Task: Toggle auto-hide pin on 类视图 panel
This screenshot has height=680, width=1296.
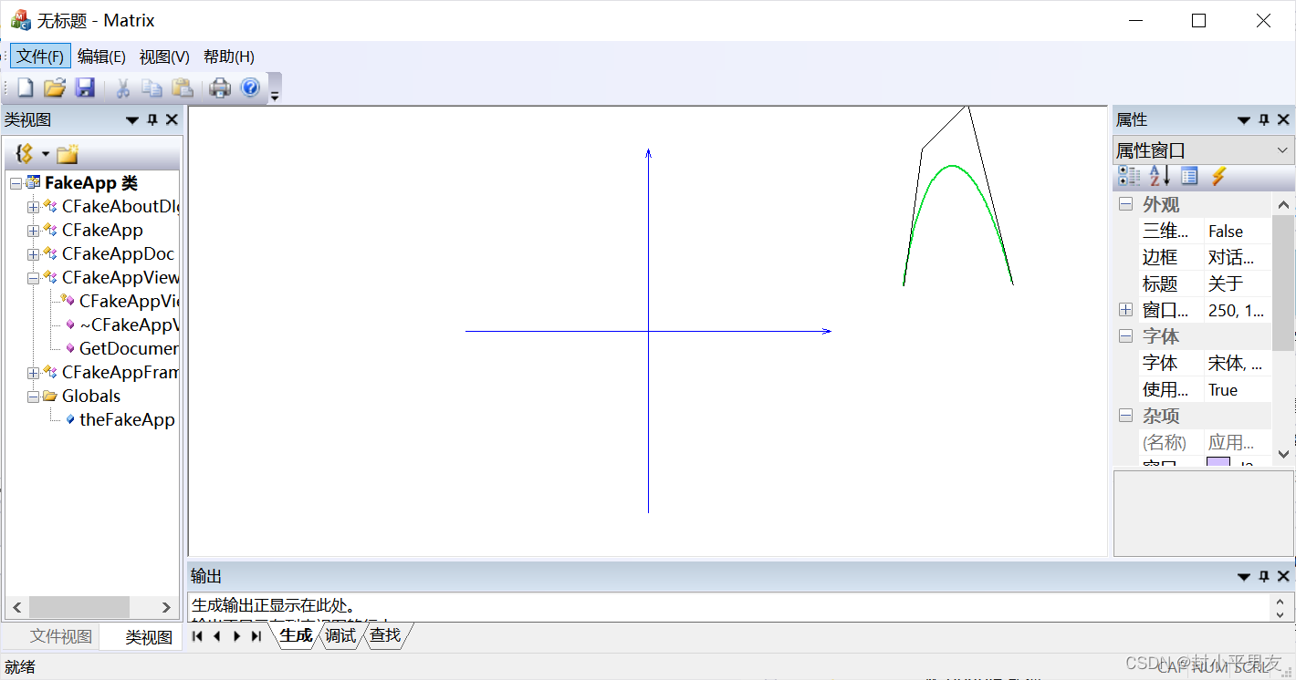Action: coord(152,119)
